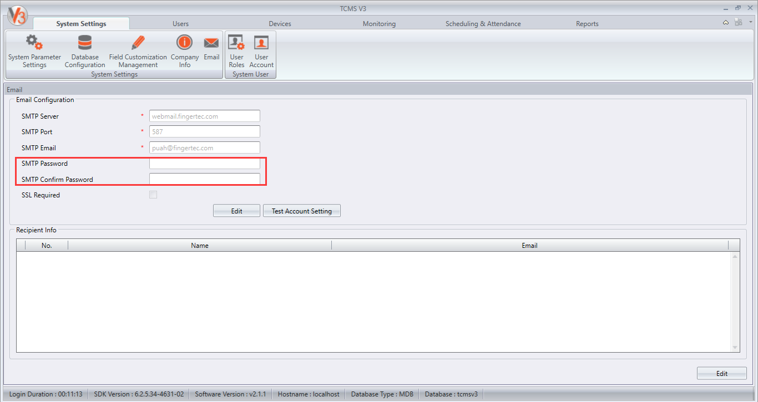Click the SSL Required label
Screen dimensions: 758x402
(41, 195)
